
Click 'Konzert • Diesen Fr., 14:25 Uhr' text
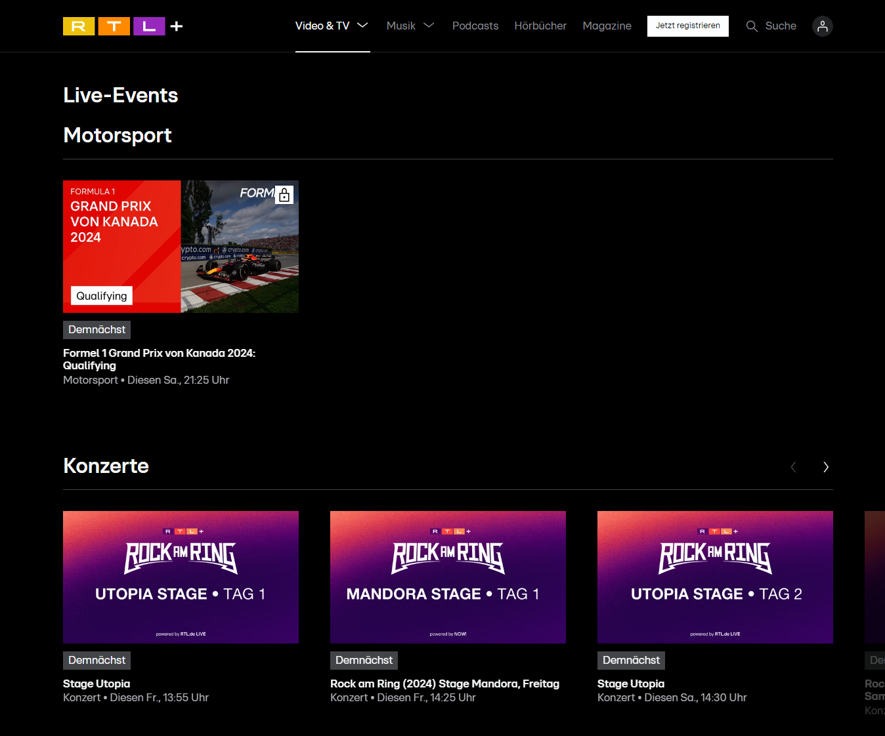click(x=403, y=697)
